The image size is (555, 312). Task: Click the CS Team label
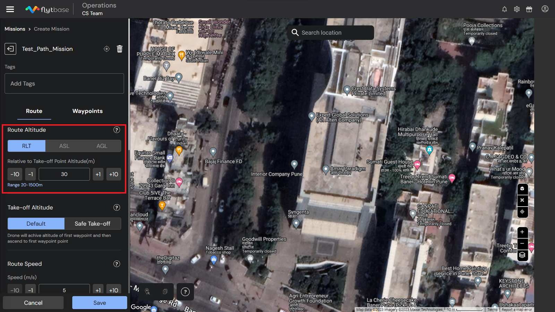tap(92, 13)
